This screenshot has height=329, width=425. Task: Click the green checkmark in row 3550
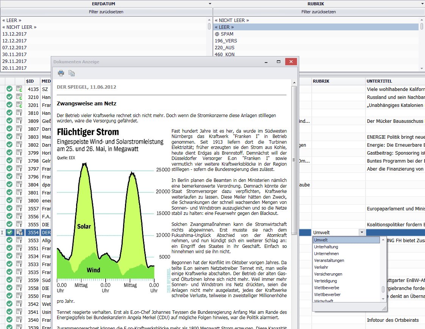click(x=9, y=296)
